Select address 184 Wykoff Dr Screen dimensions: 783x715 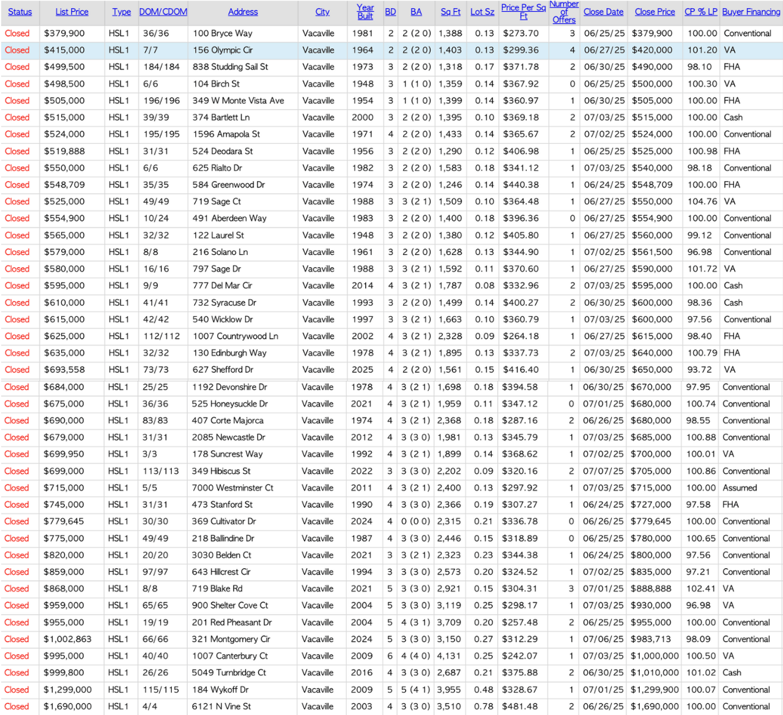point(220,689)
